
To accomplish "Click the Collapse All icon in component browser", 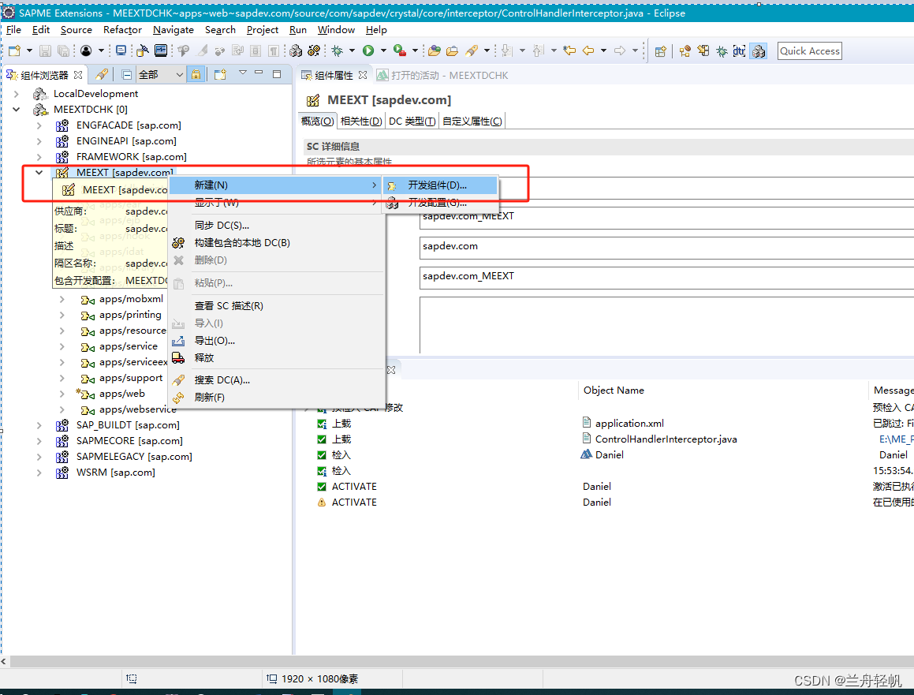I will pyautogui.click(x=126, y=75).
